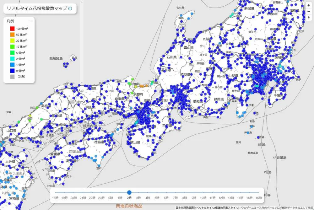Click the orange 50 個/m² legend swatch
The width and height of the screenshot is (314, 210).
13,35
